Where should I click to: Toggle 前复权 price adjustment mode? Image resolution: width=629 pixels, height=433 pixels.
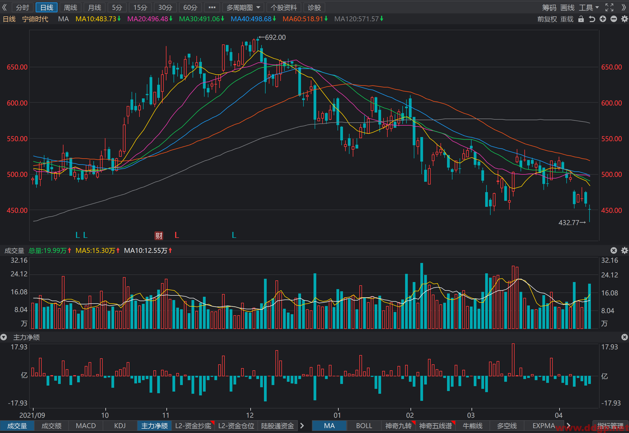[x=547, y=19]
